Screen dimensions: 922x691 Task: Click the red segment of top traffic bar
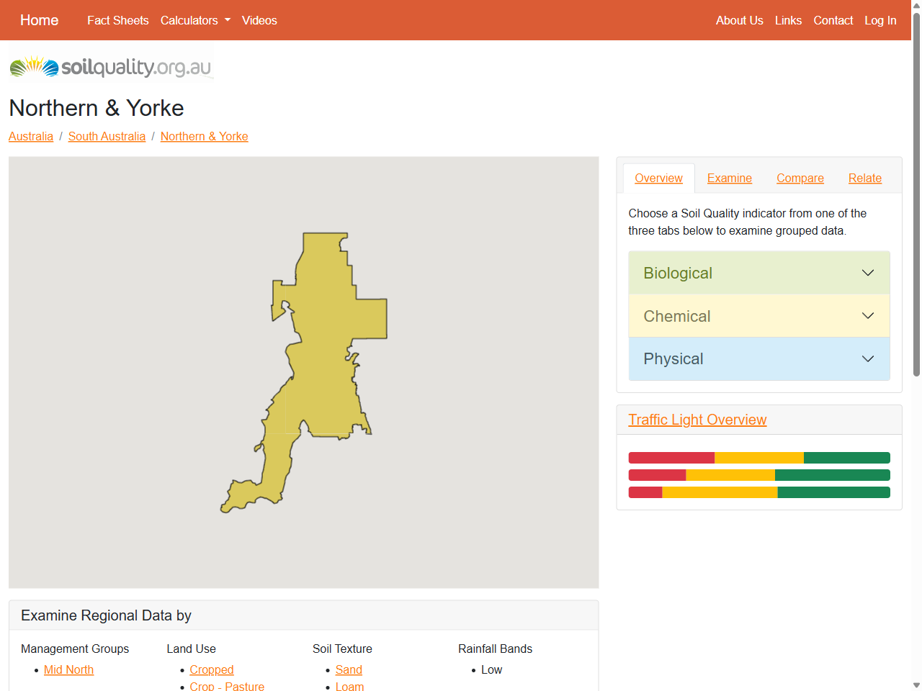click(671, 458)
